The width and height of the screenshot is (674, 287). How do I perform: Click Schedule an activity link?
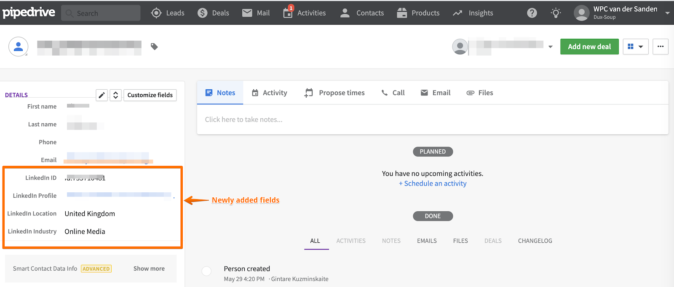[433, 183]
